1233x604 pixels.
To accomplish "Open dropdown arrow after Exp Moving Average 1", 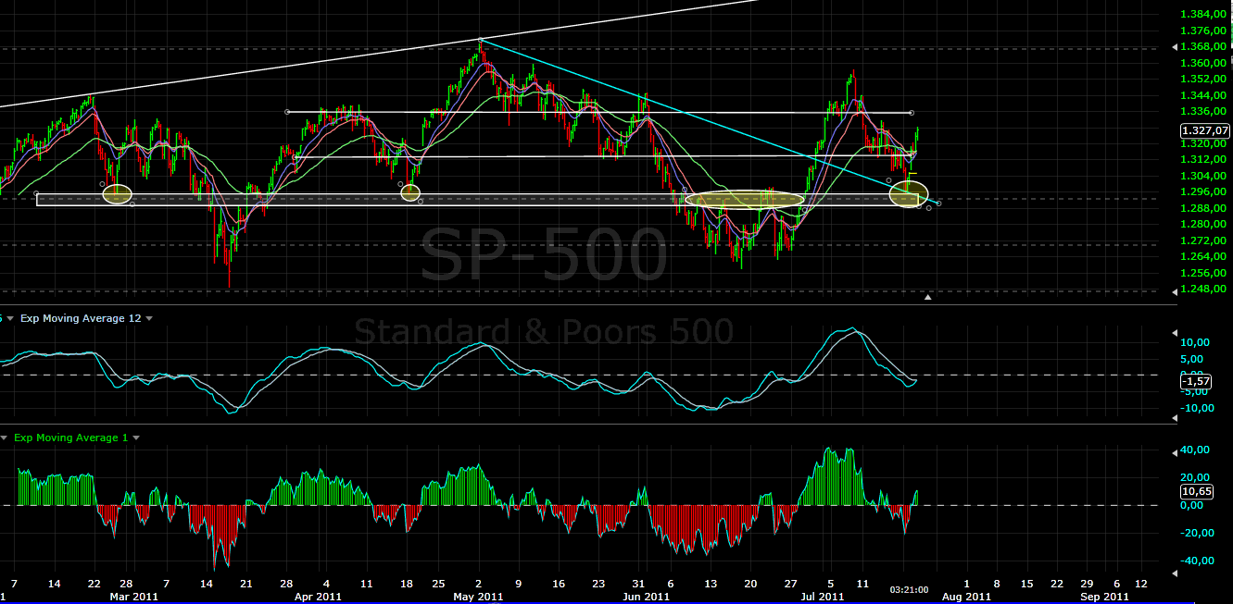I will 136,438.
